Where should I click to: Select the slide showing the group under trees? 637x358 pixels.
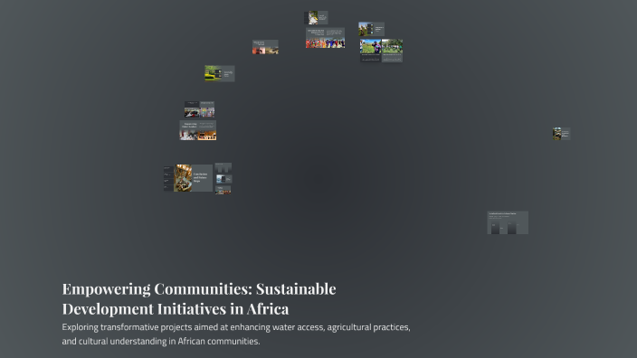[392, 51]
